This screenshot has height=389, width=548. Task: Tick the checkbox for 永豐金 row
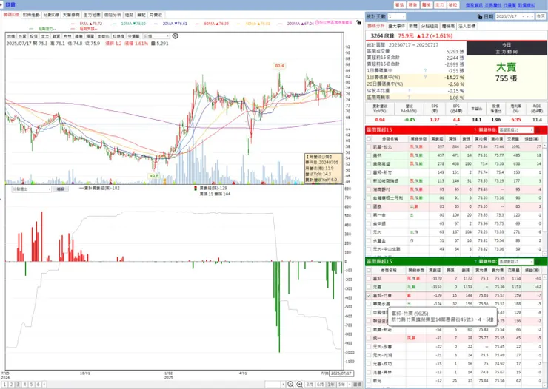[x=369, y=240]
